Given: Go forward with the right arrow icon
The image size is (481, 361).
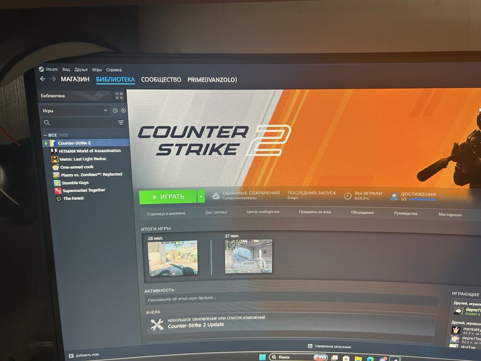Looking at the screenshot, I should point(53,79).
